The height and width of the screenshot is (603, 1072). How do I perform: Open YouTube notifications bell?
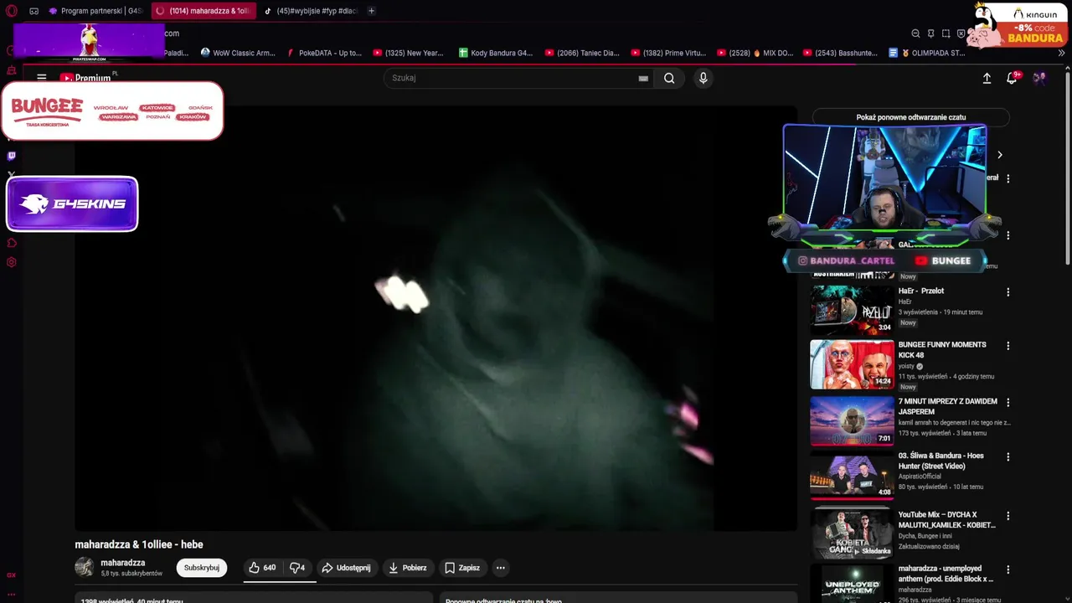point(1012,78)
